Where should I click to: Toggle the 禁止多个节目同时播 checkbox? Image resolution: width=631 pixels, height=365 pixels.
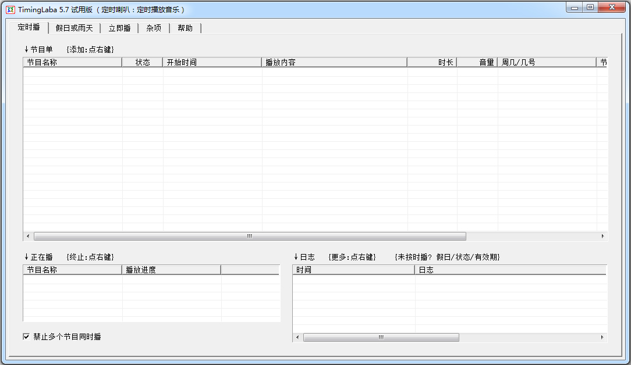click(26, 337)
